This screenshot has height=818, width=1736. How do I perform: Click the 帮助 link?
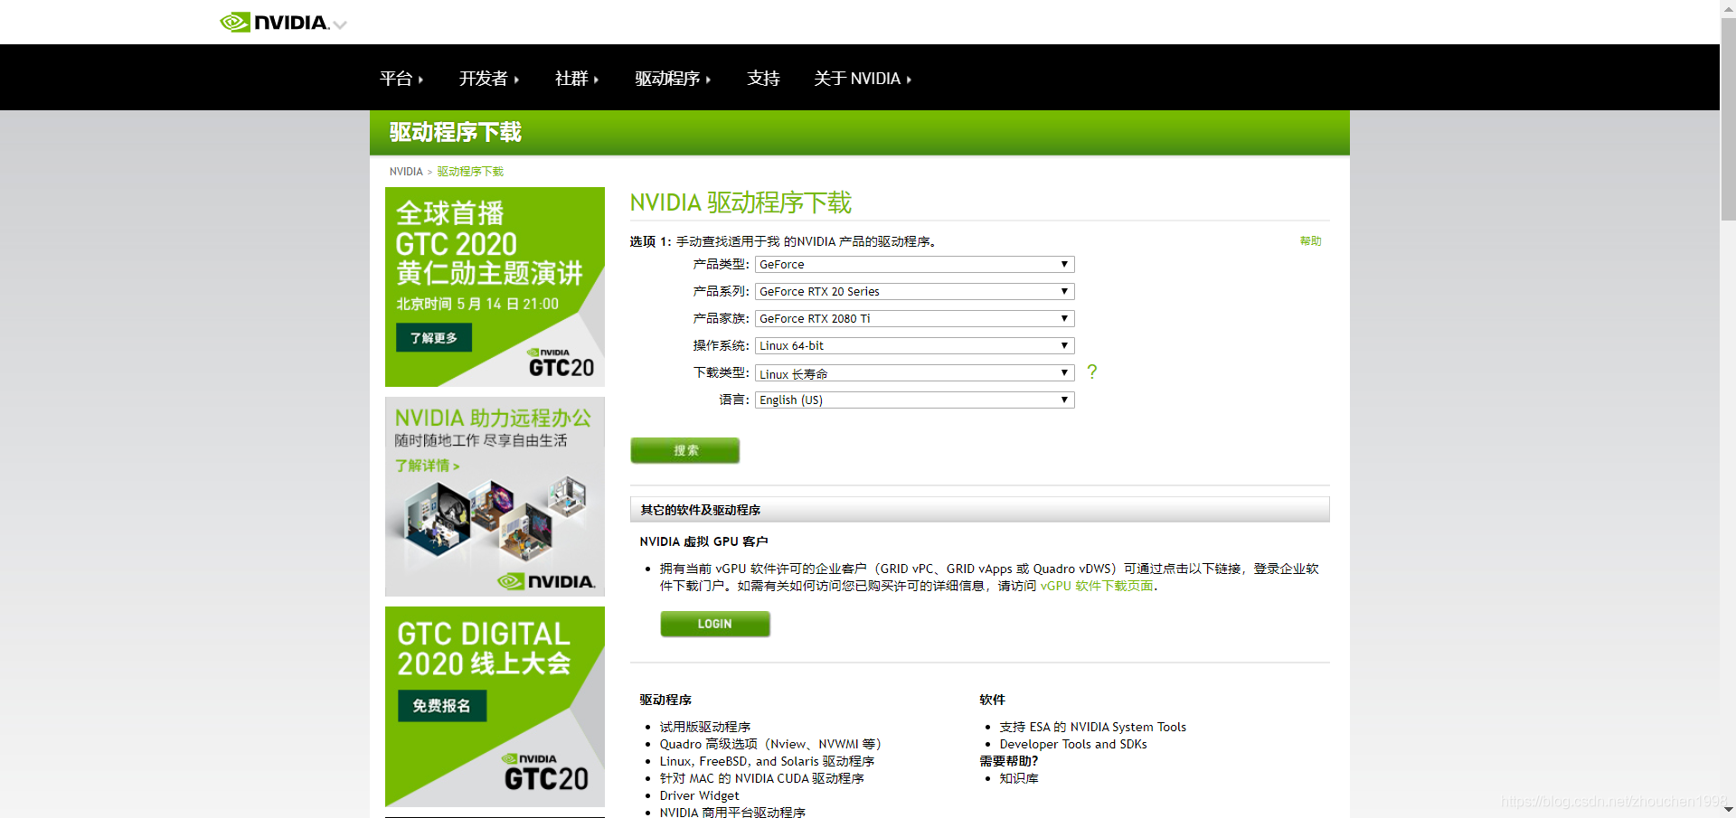click(x=1310, y=241)
